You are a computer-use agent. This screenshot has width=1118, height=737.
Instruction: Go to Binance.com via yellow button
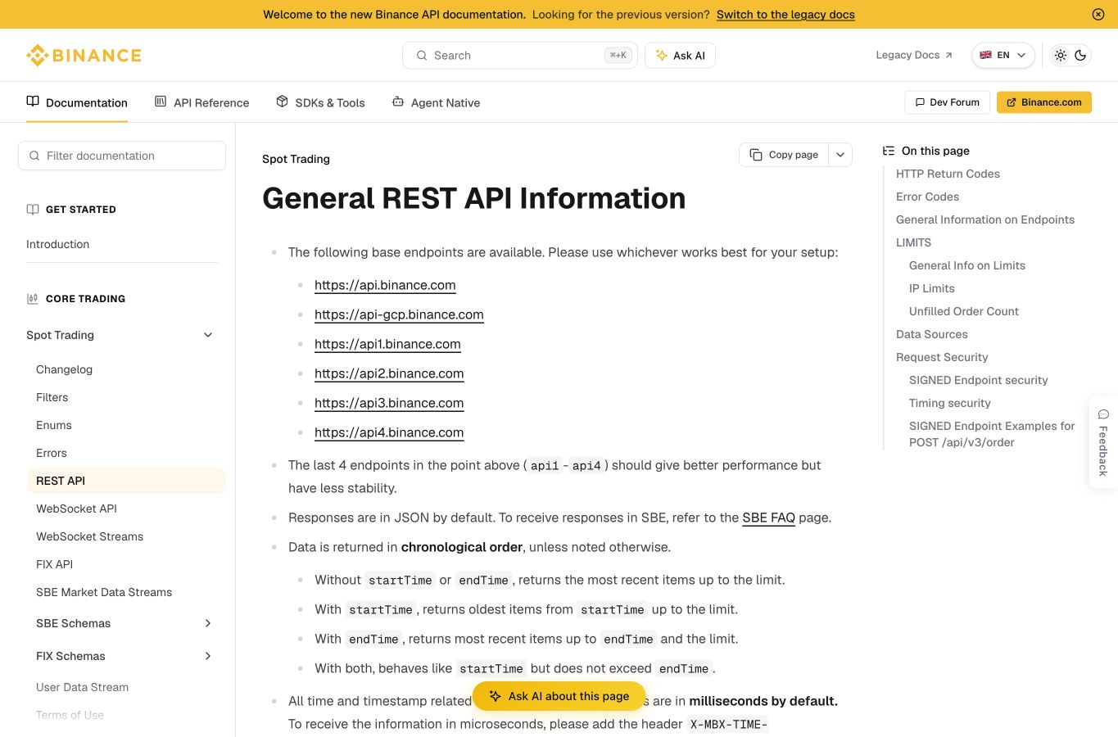[1044, 102]
